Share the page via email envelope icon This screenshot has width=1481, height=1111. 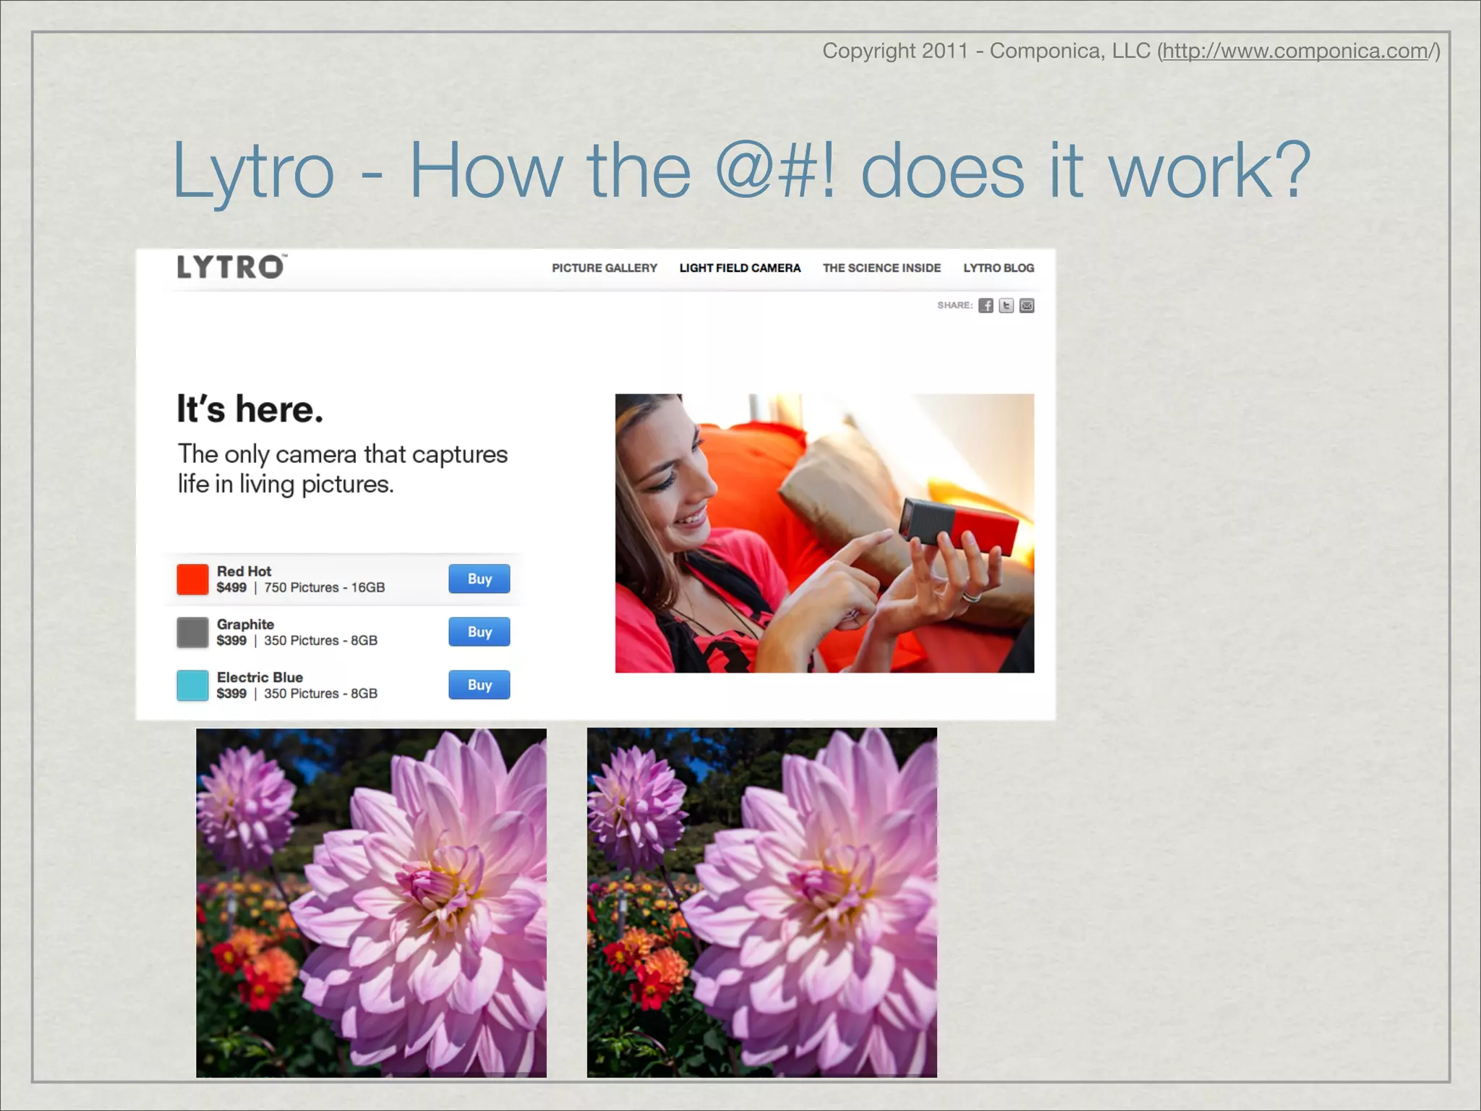[x=1027, y=305]
